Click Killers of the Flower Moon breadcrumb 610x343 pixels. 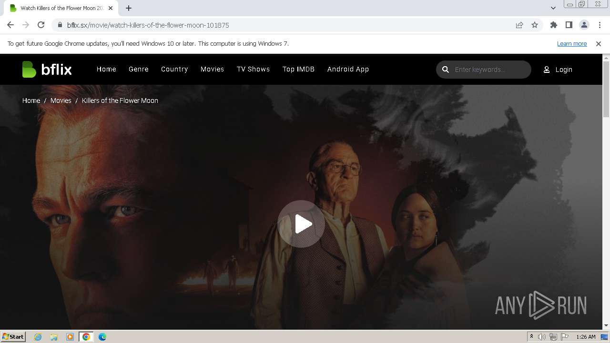[120, 101]
